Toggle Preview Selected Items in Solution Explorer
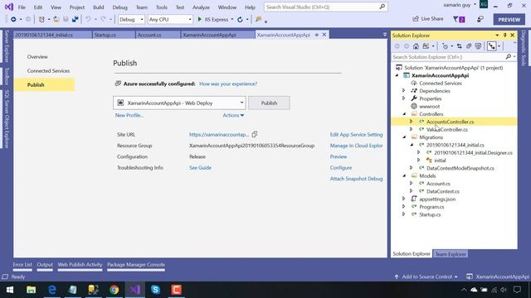This screenshot has width=531, height=298. (491, 46)
